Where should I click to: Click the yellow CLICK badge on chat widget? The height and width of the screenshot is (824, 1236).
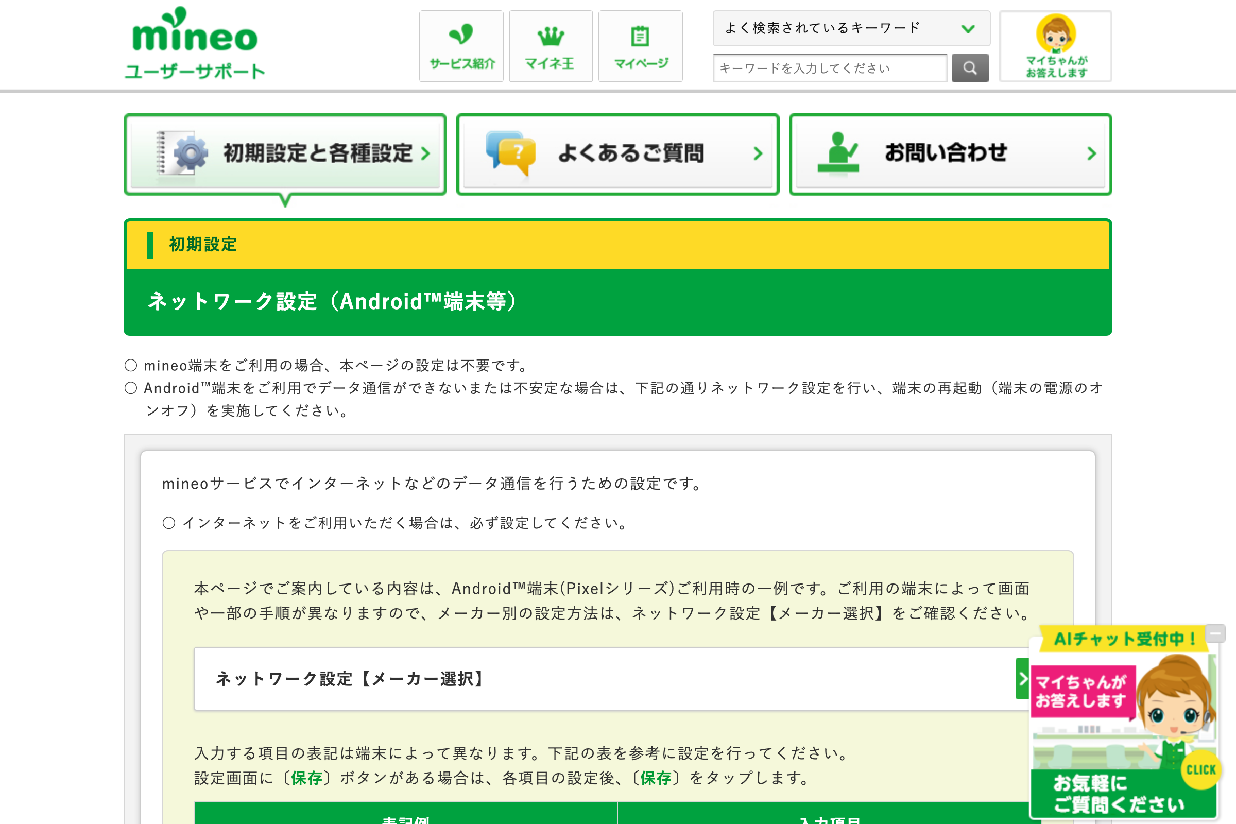pos(1201,770)
